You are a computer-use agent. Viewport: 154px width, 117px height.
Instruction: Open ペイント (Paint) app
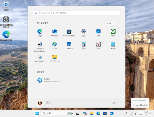coord(54,46)
